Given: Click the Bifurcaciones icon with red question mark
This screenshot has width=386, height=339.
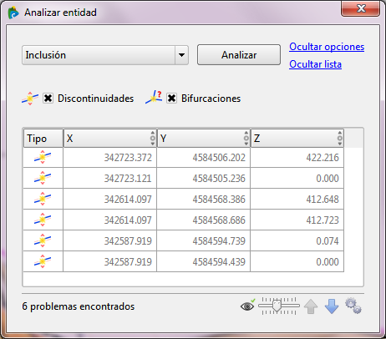Looking at the screenshot, I should pos(154,98).
